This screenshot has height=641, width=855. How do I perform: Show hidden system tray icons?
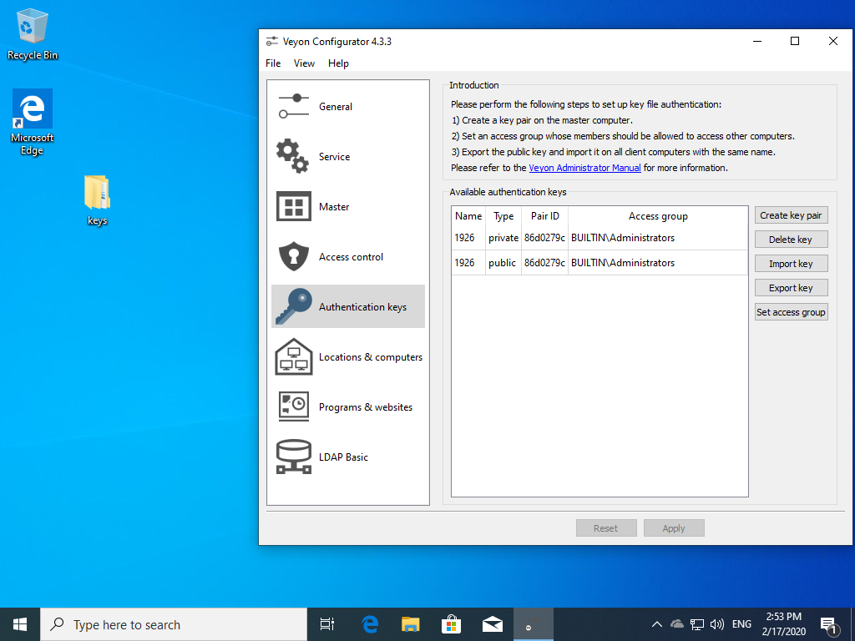[x=657, y=624]
